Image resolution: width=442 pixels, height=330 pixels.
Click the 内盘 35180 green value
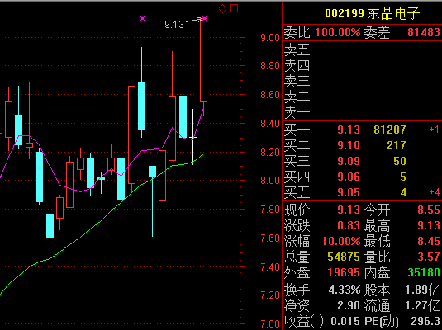click(424, 272)
